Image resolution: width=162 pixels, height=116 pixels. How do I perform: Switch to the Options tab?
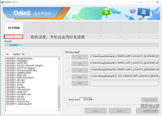pos(16,54)
